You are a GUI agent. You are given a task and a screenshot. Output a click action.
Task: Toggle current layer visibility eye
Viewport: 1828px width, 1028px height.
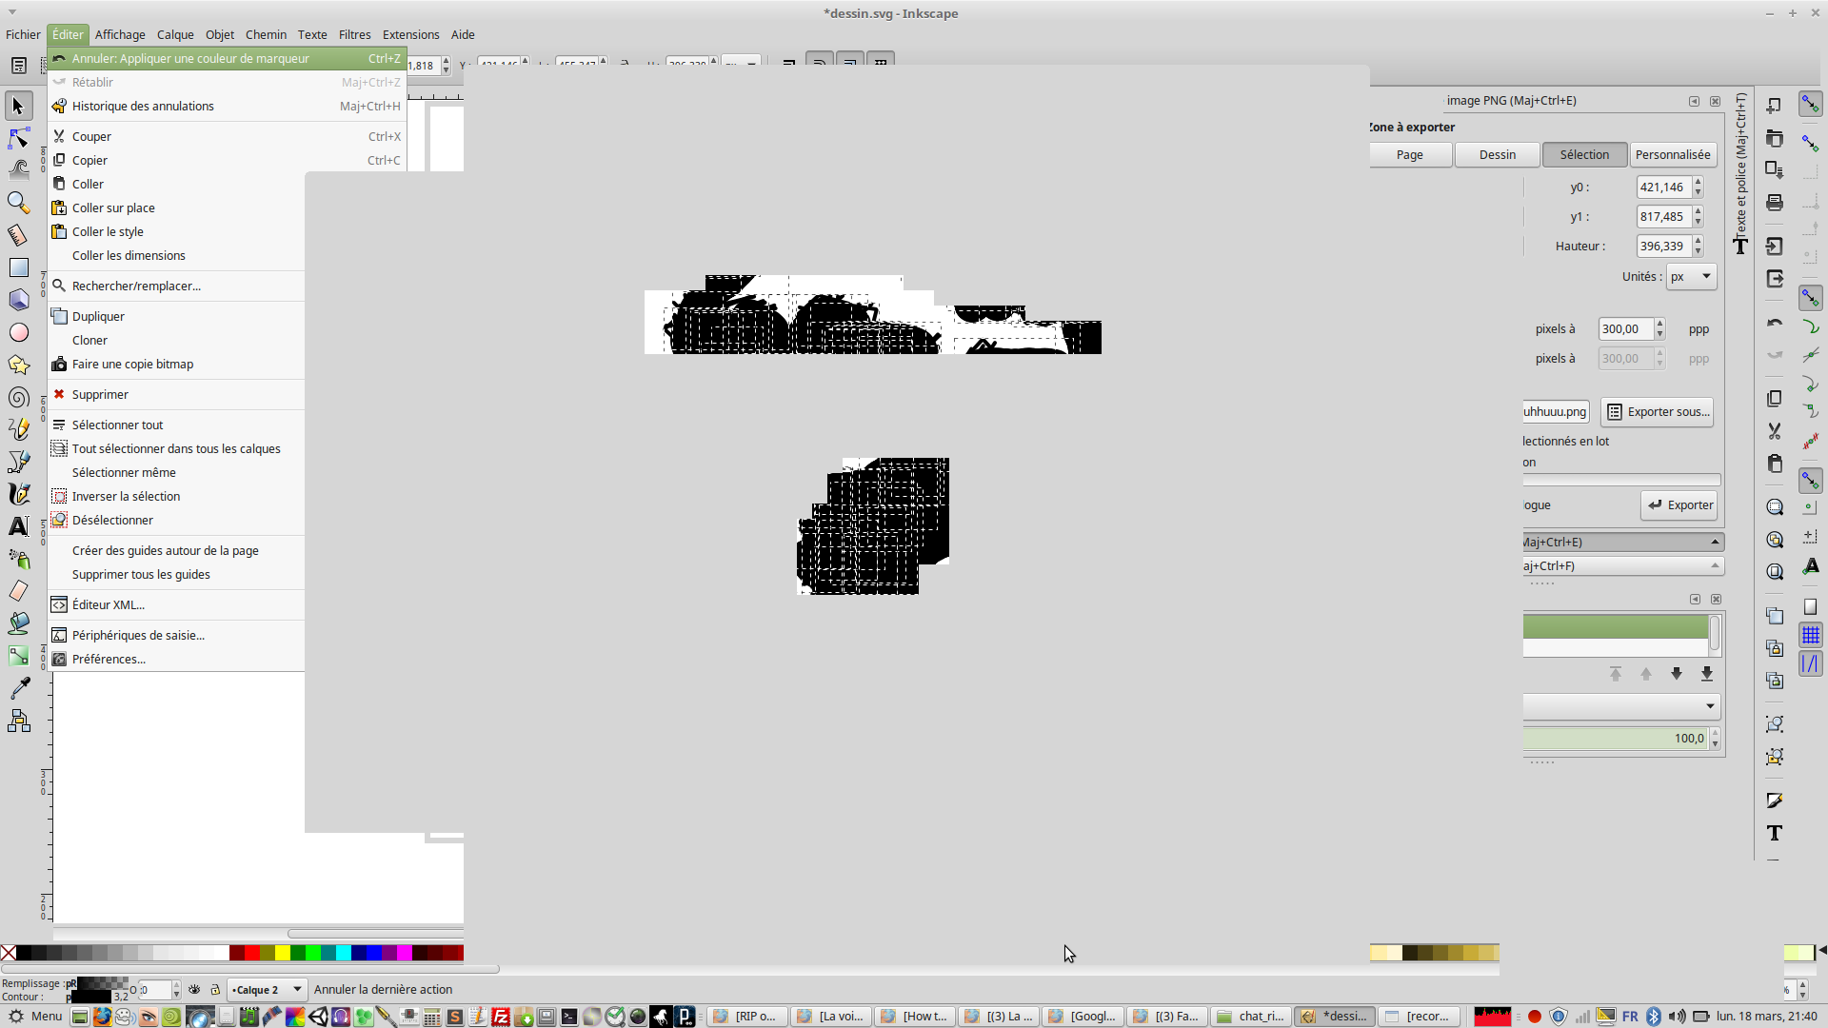pos(194,990)
